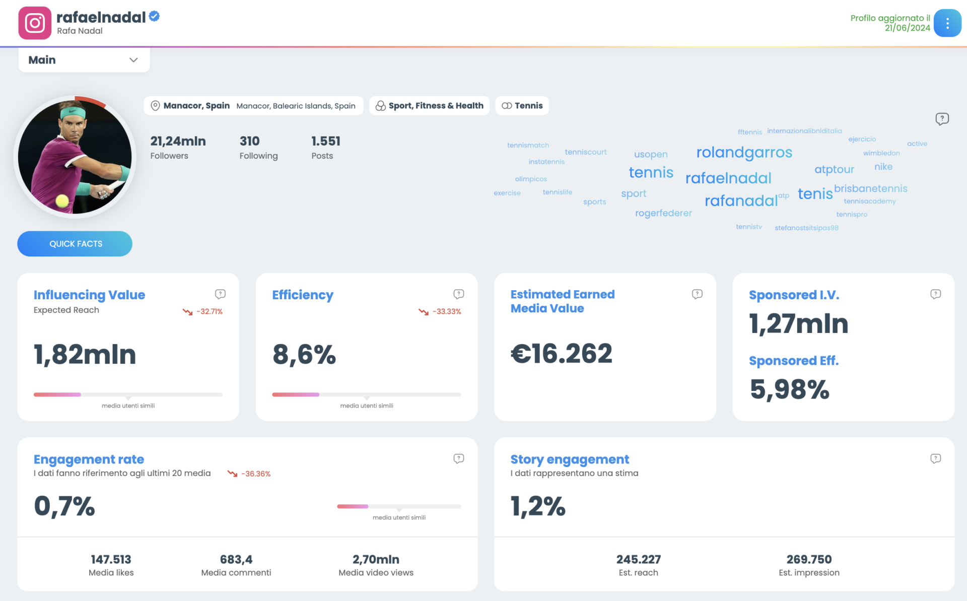Click Rafa Nadal's profile photo
967x601 pixels.
point(75,157)
